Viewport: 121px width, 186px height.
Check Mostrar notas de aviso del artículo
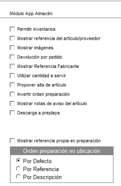click(12, 103)
